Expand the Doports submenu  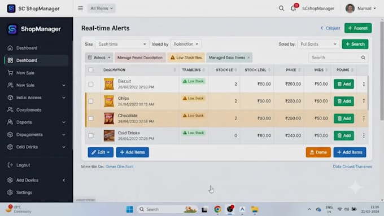pos(64,122)
